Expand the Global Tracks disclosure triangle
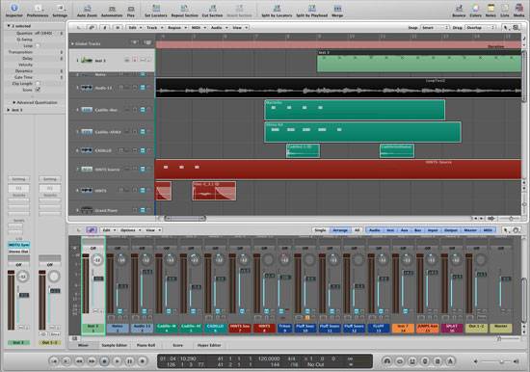530x372 pixels. (x=72, y=43)
